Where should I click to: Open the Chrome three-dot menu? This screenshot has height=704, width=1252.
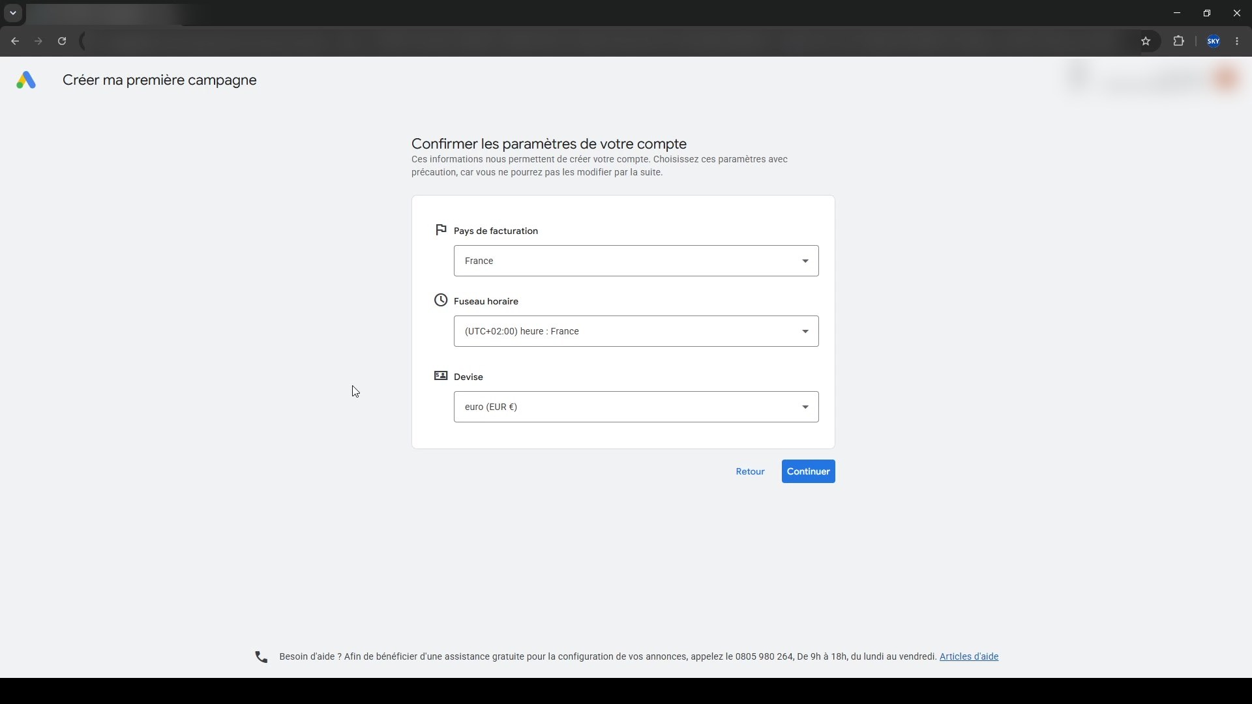pos(1237,41)
